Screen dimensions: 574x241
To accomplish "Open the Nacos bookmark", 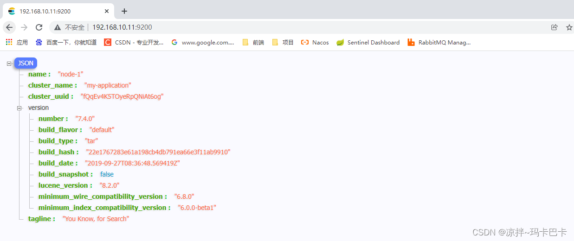I will [x=315, y=42].
